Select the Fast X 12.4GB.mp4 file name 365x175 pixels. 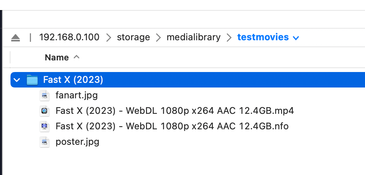click(x=175, y=111)
